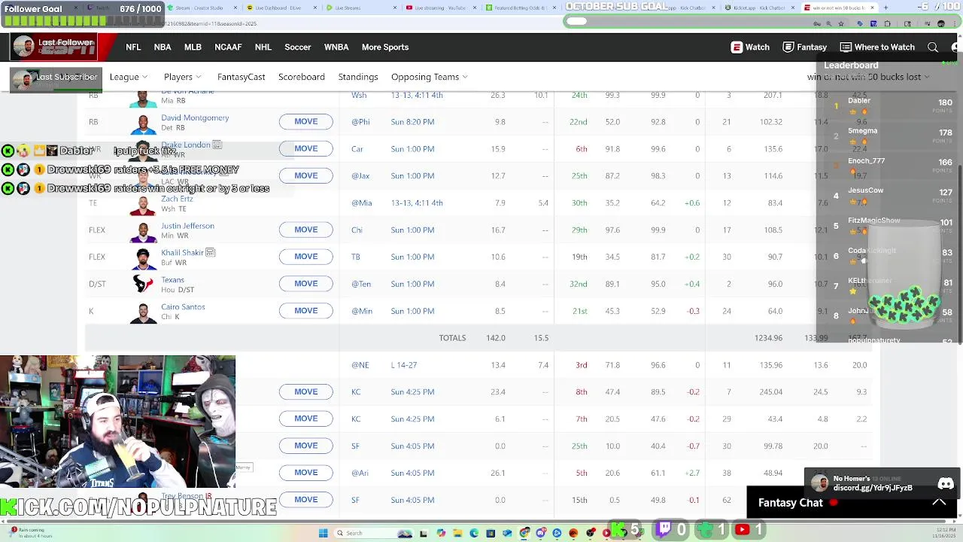The width and height of the screenshot is (963, 542).
Task: Click the YouTube viewer counter icon
Action: click(742, 530)
